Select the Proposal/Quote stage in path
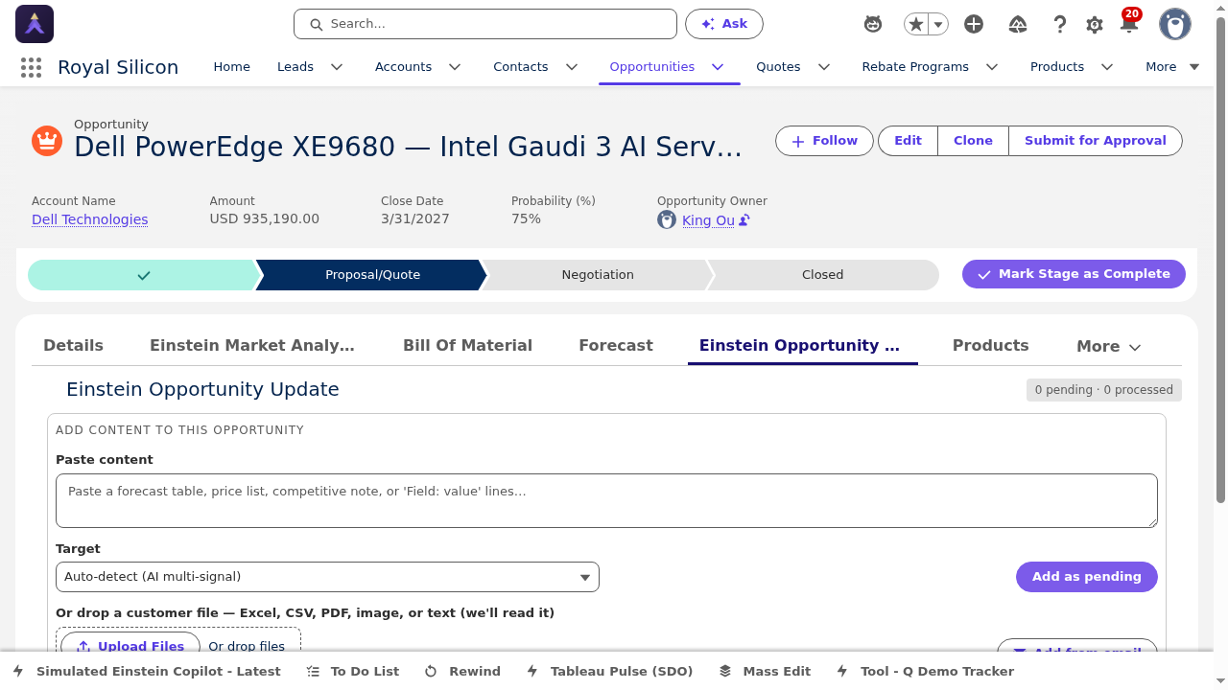 372,275
